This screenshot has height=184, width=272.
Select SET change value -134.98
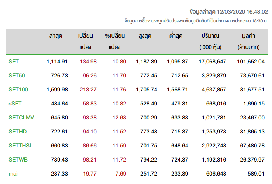(87, 62)
